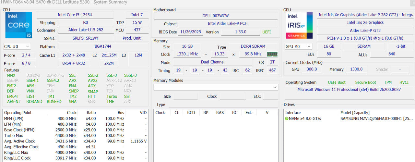The width and height of the screenshot is (415, 162).
Task: Click the green memory module icon
Action: click(272, 54)
